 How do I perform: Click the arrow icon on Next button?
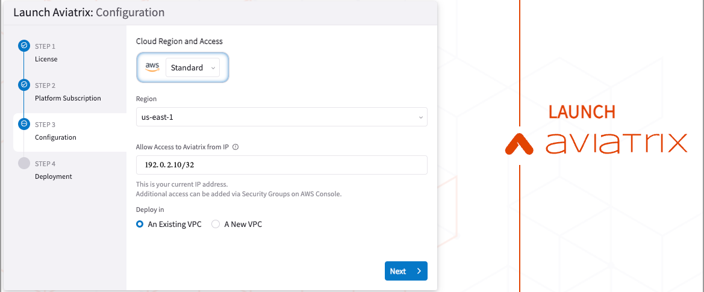coord(419,271)
